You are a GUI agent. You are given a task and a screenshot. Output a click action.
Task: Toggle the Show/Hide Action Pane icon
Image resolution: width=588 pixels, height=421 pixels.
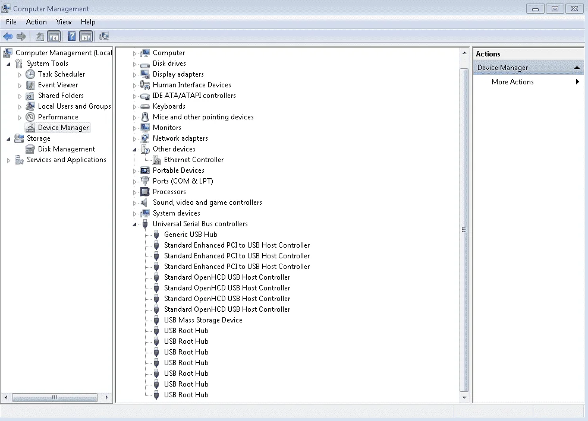pyautogui.click(x=86, y=36)
